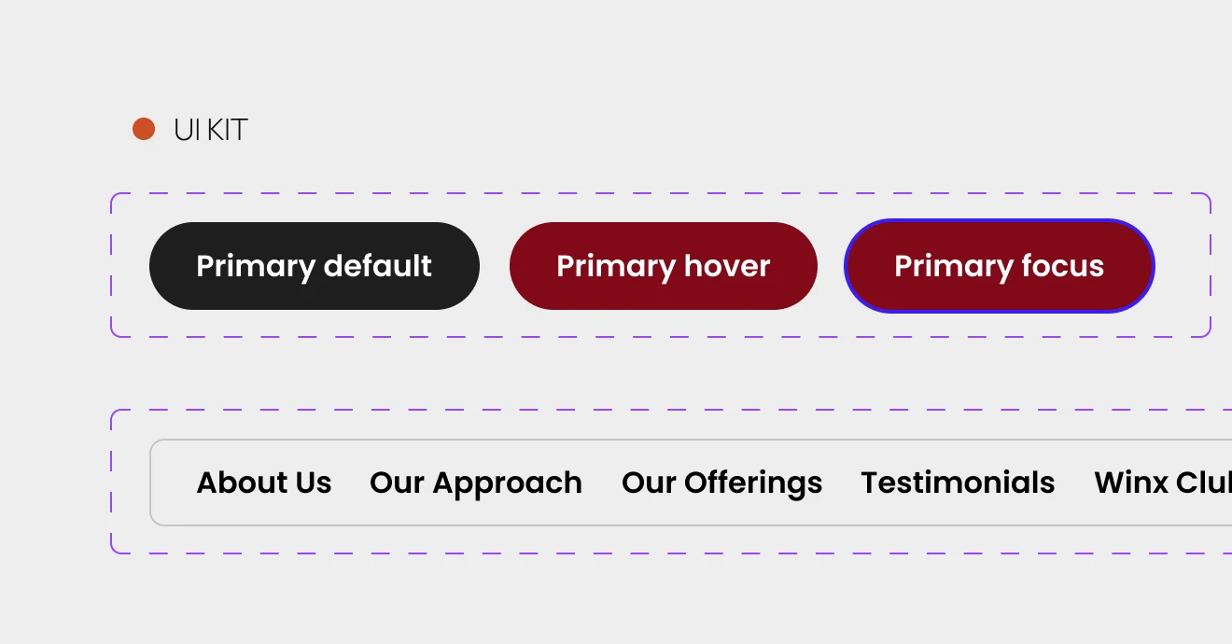The image size is (1232, 644).
Task: Open the Our Approach link
Action: pos(476,483)
